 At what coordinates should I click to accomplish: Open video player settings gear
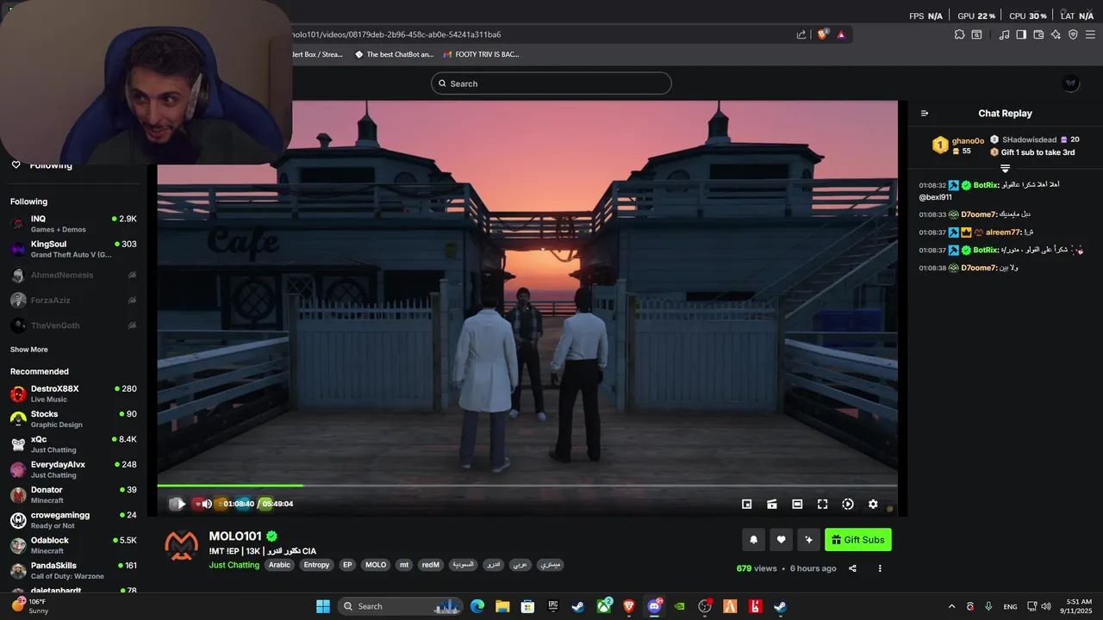pyautogui.click(x=873, y=504)
